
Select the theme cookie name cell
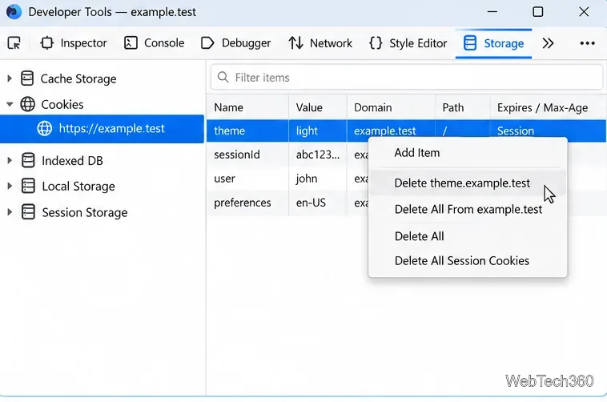(x=247, y=131)
